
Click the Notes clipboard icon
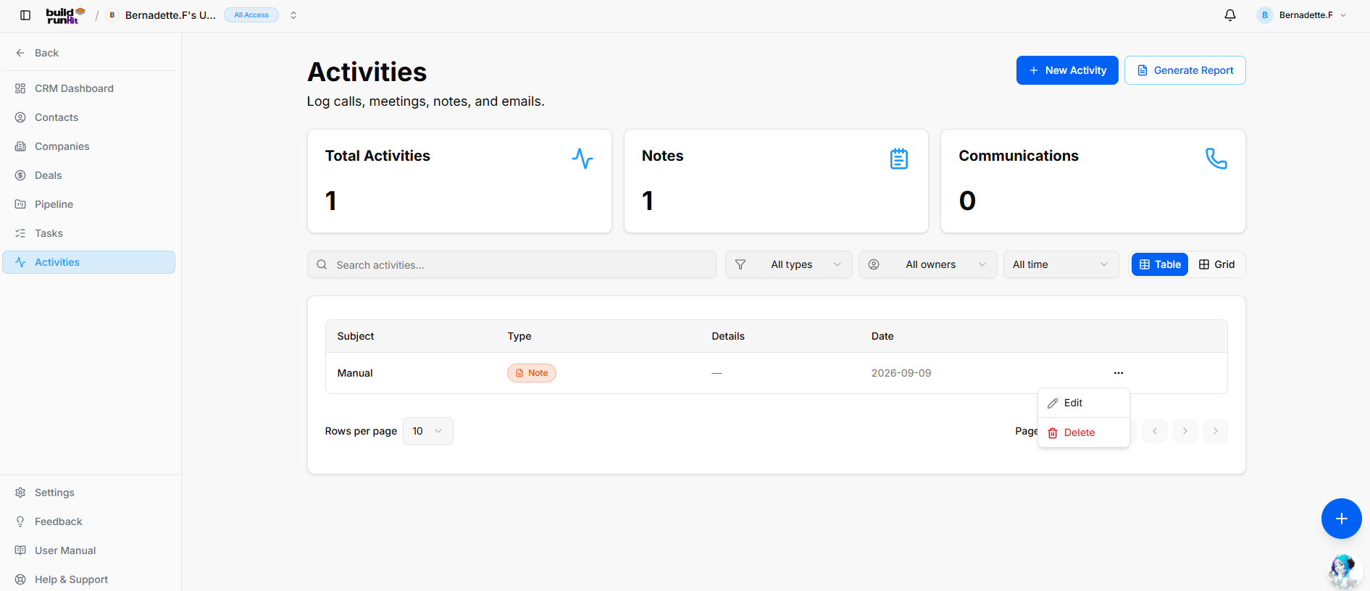click(x=899, y=158)
